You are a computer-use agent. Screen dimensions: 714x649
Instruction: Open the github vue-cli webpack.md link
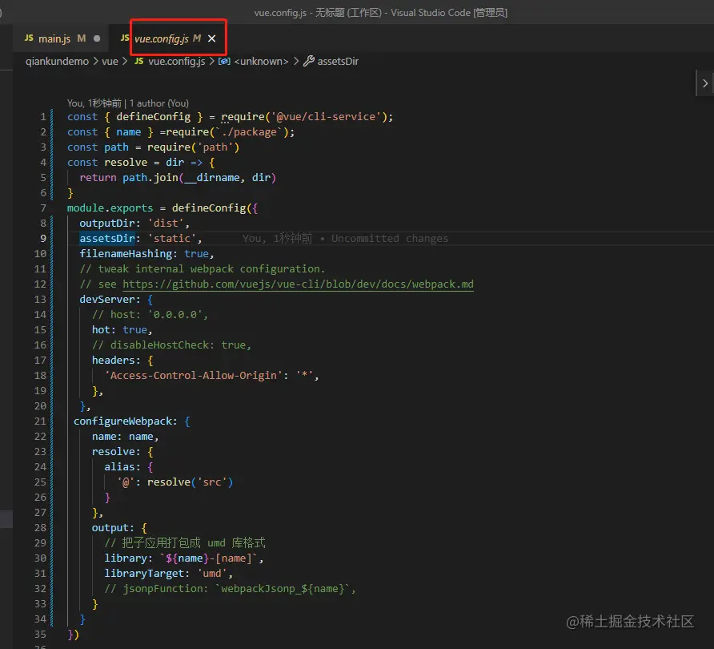(x=298, y=284)
